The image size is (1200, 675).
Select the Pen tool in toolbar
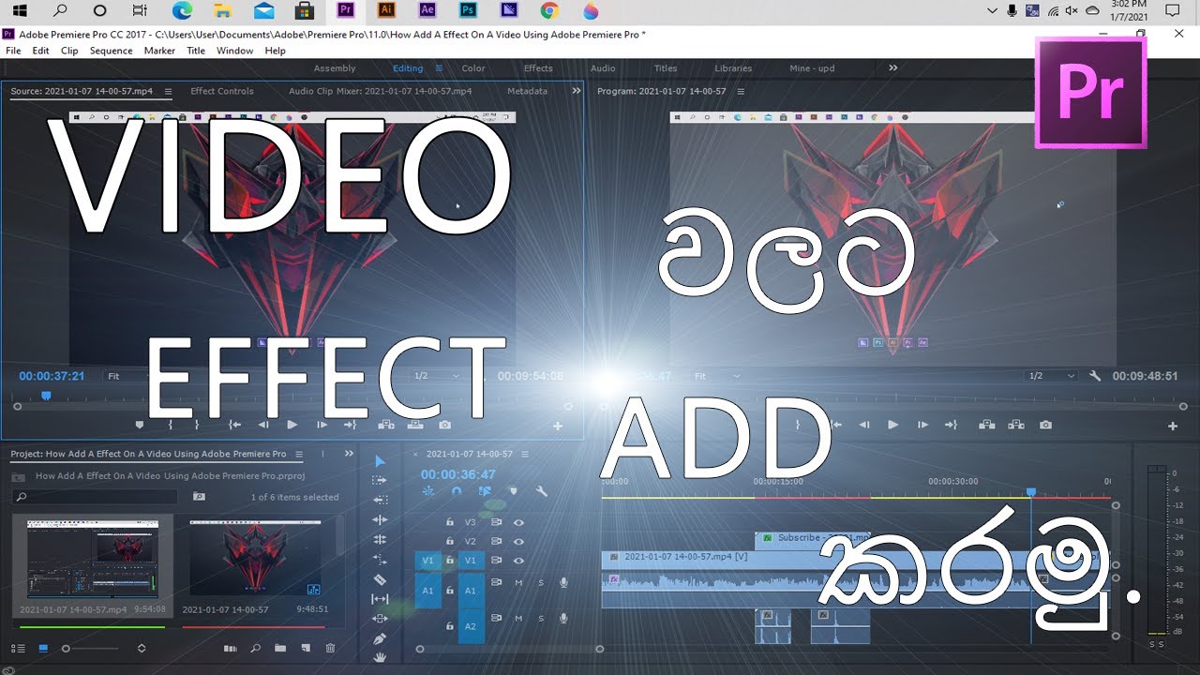380,638
